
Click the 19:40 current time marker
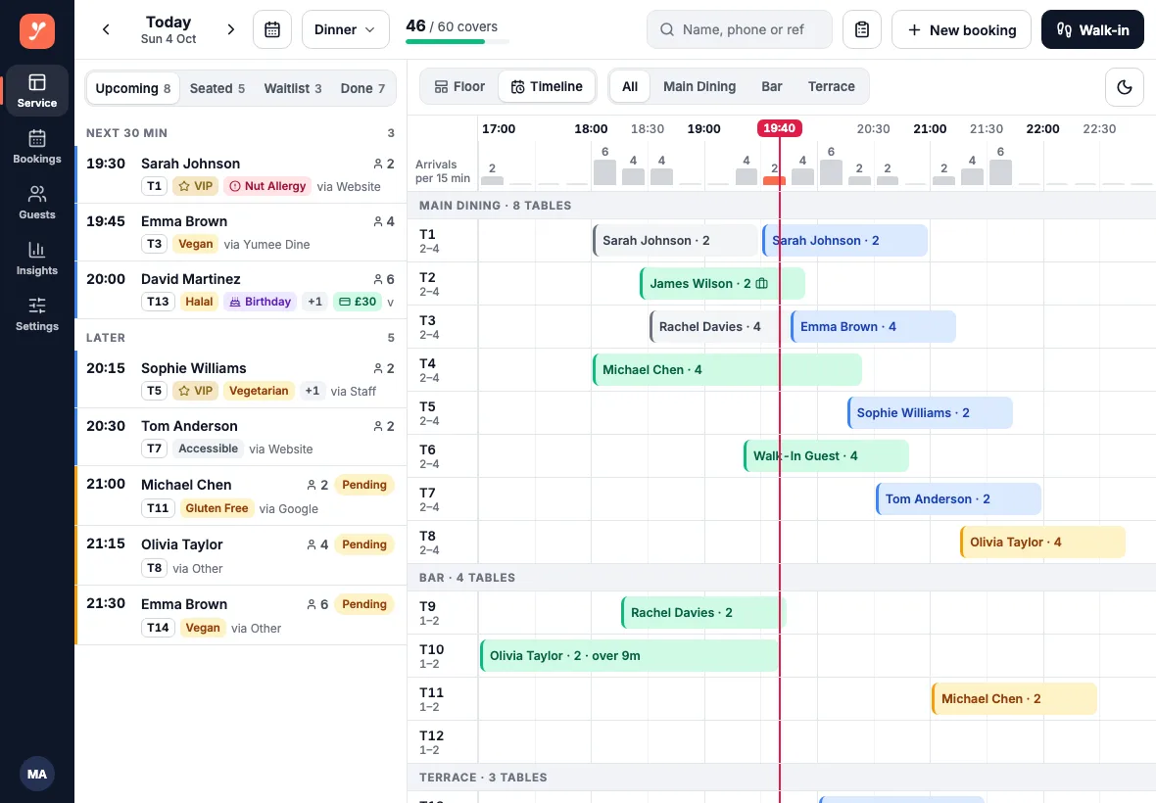(x=779, y=128)
